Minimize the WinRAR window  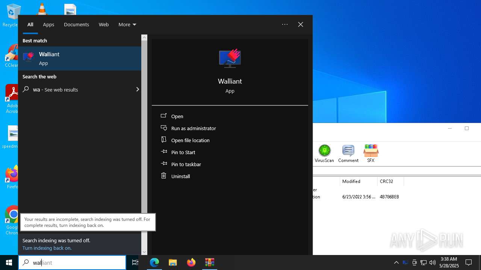coord(450,128)
